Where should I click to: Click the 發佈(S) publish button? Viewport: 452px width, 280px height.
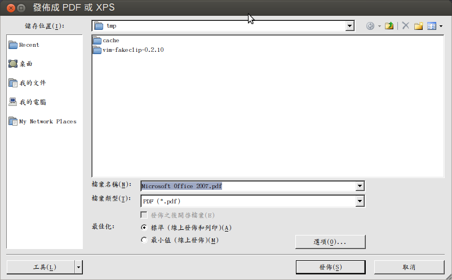tap(330, 267)
